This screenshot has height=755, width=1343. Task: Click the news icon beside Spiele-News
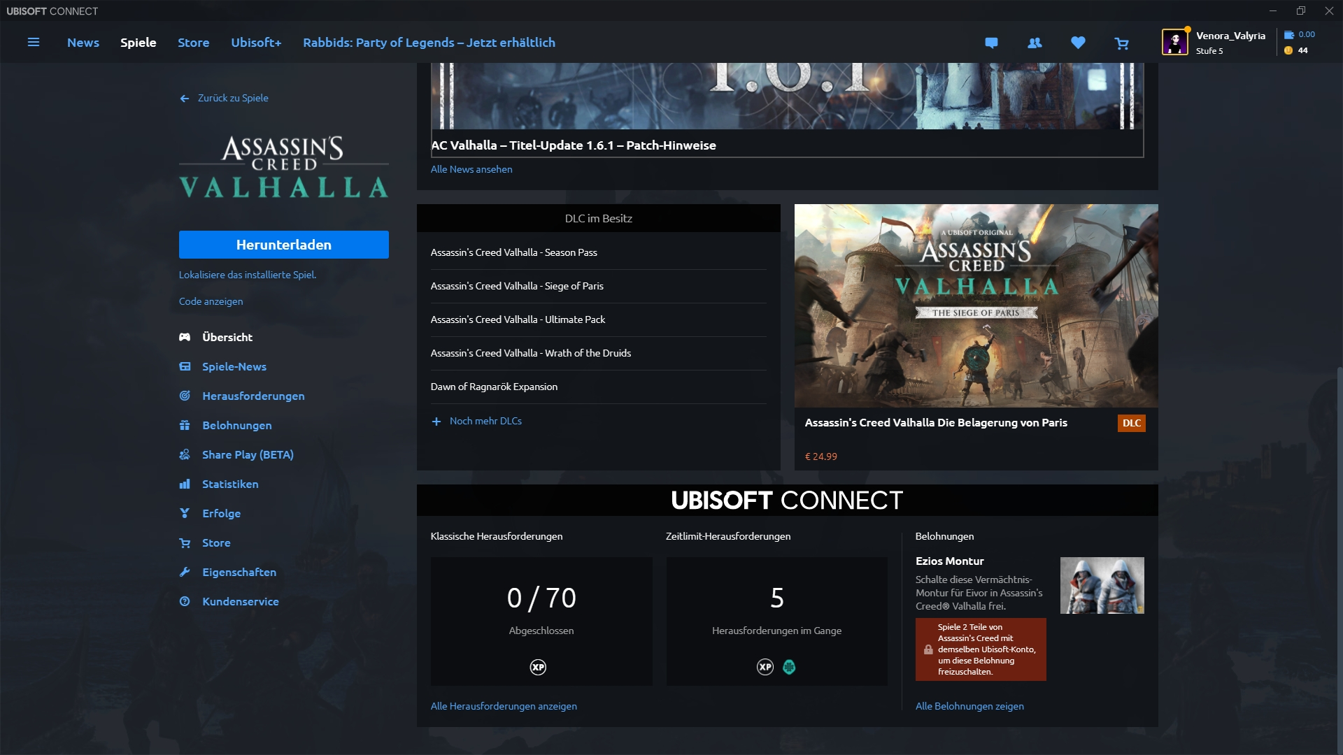[185, 366]
